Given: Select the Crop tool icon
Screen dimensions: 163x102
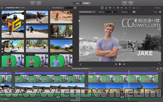Looking at the screenshot, I should 114,8.
